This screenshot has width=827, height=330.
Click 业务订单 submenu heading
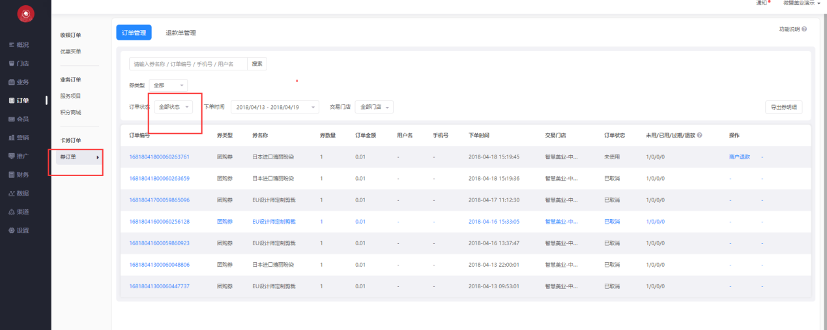70,80
